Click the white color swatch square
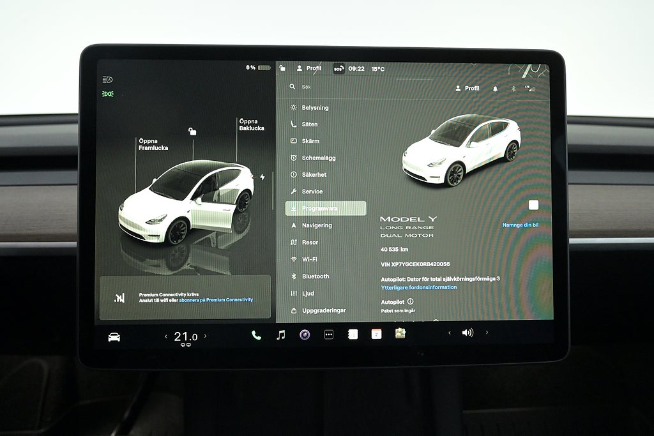654x436 pixels. click(x=533, y=205)
